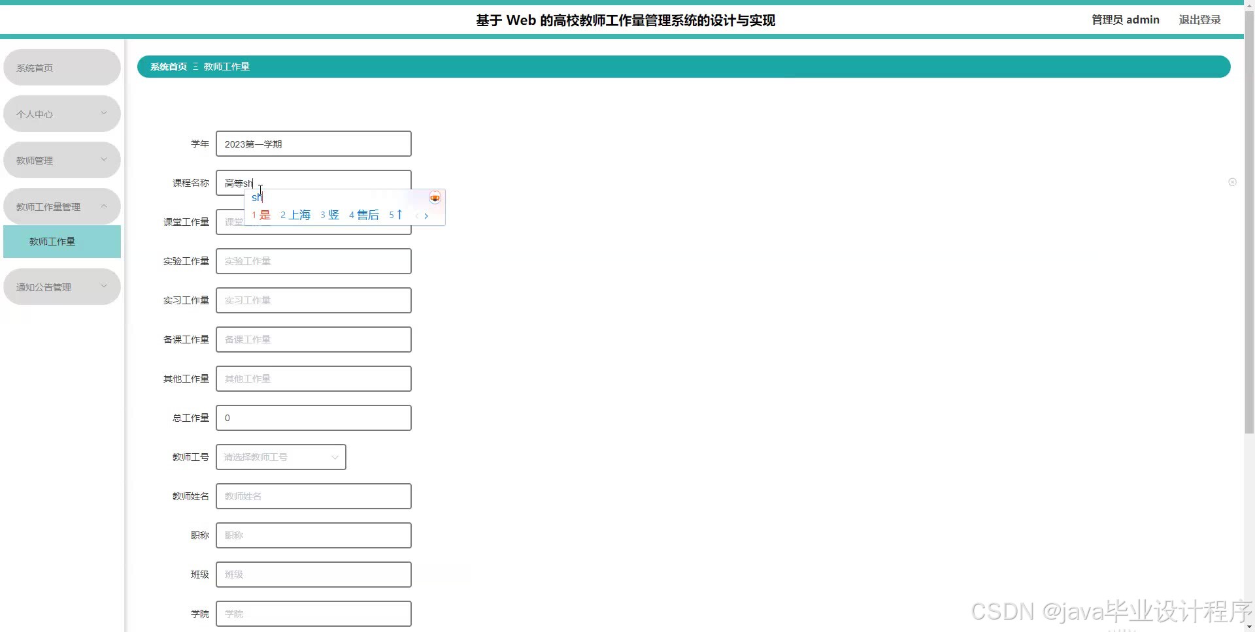This screenshot has width=1255, height=632.
Task: Focus the 实验工作量 input field
Action: pos(314,261)
